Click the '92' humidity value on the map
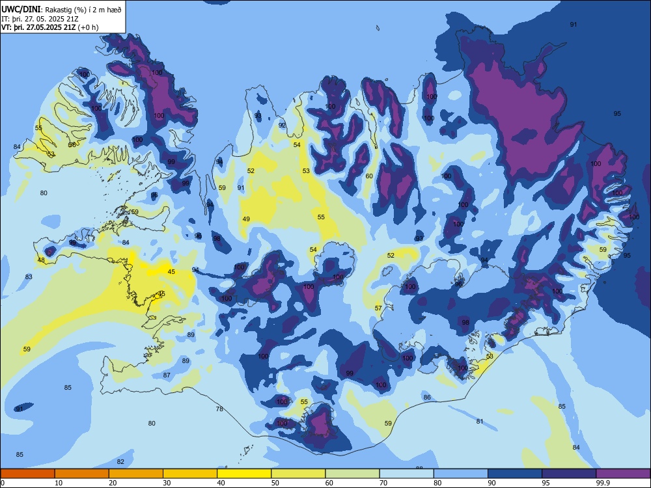Viewport: 651px width, 488px height. (x=282, y=125)
